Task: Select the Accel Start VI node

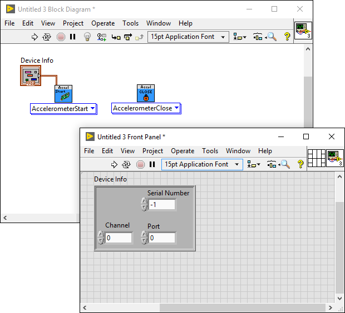Action: tap(63, 94)
